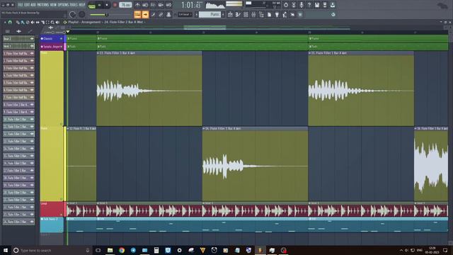The width and height of the screenshot is (453, 255).
Task: Toggle blend recording overdub icon
Action: click(161, 5)
